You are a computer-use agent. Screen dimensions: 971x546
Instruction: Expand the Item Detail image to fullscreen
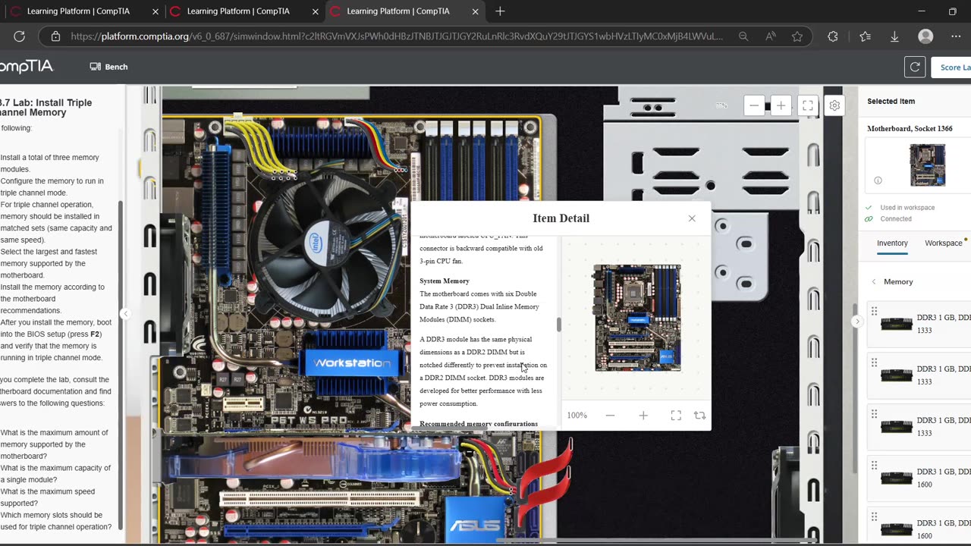[676, 416]
